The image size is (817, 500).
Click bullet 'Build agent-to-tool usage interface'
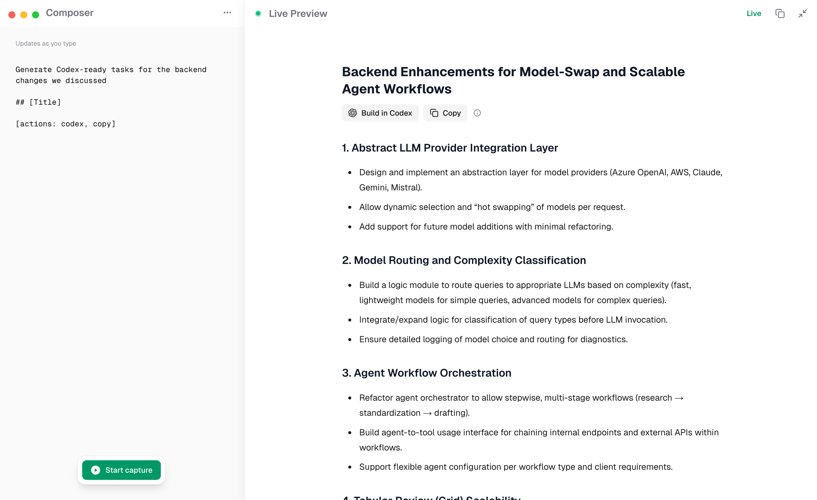(x=539, y=440)
